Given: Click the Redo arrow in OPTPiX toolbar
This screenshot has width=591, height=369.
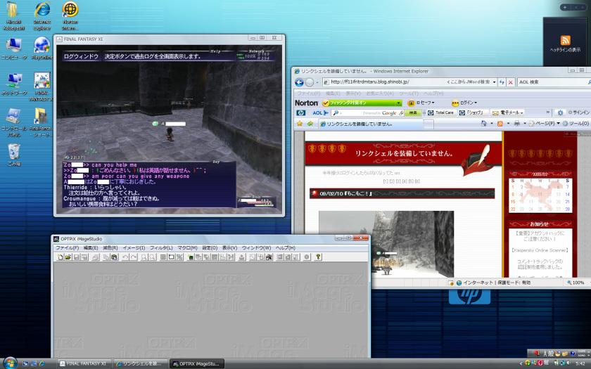Looking at the screenshot, I should click(x=134, y=257).
